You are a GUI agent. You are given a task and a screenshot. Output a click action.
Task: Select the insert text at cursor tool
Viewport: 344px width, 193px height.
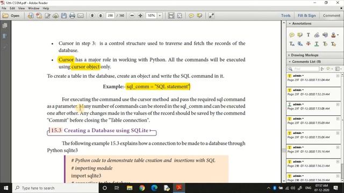tap(292, 44)
